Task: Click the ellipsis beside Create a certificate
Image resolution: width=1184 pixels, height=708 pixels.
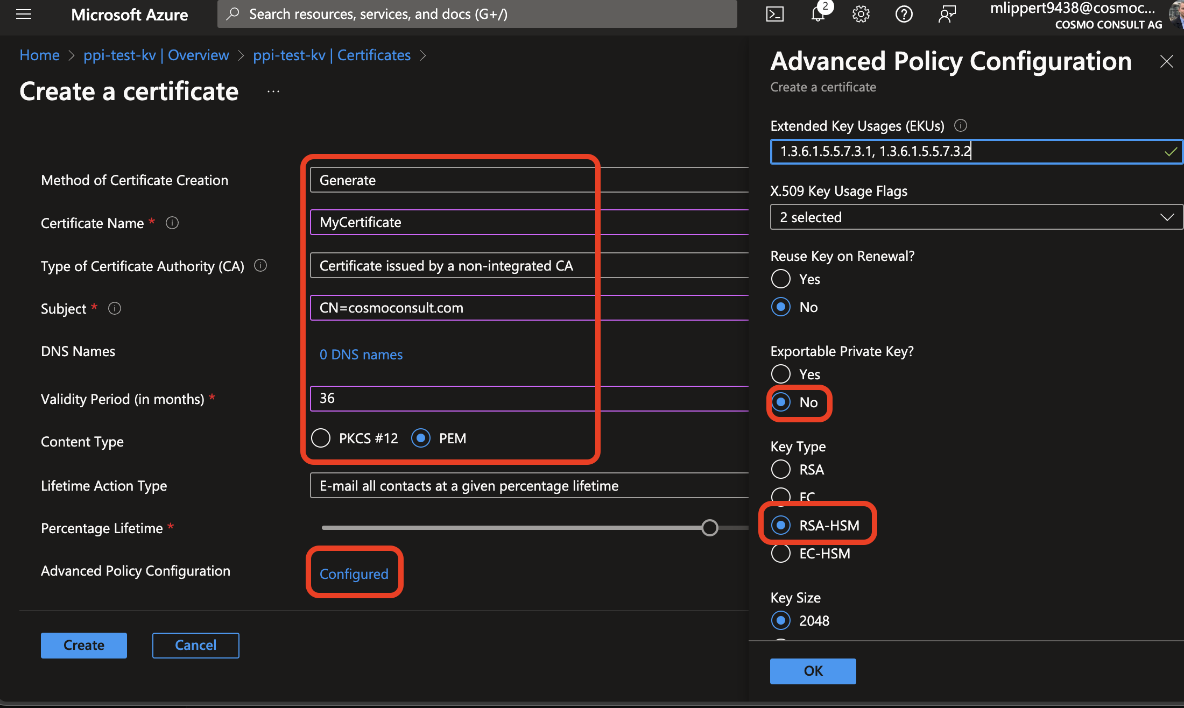Action: (x=273, y=91)
